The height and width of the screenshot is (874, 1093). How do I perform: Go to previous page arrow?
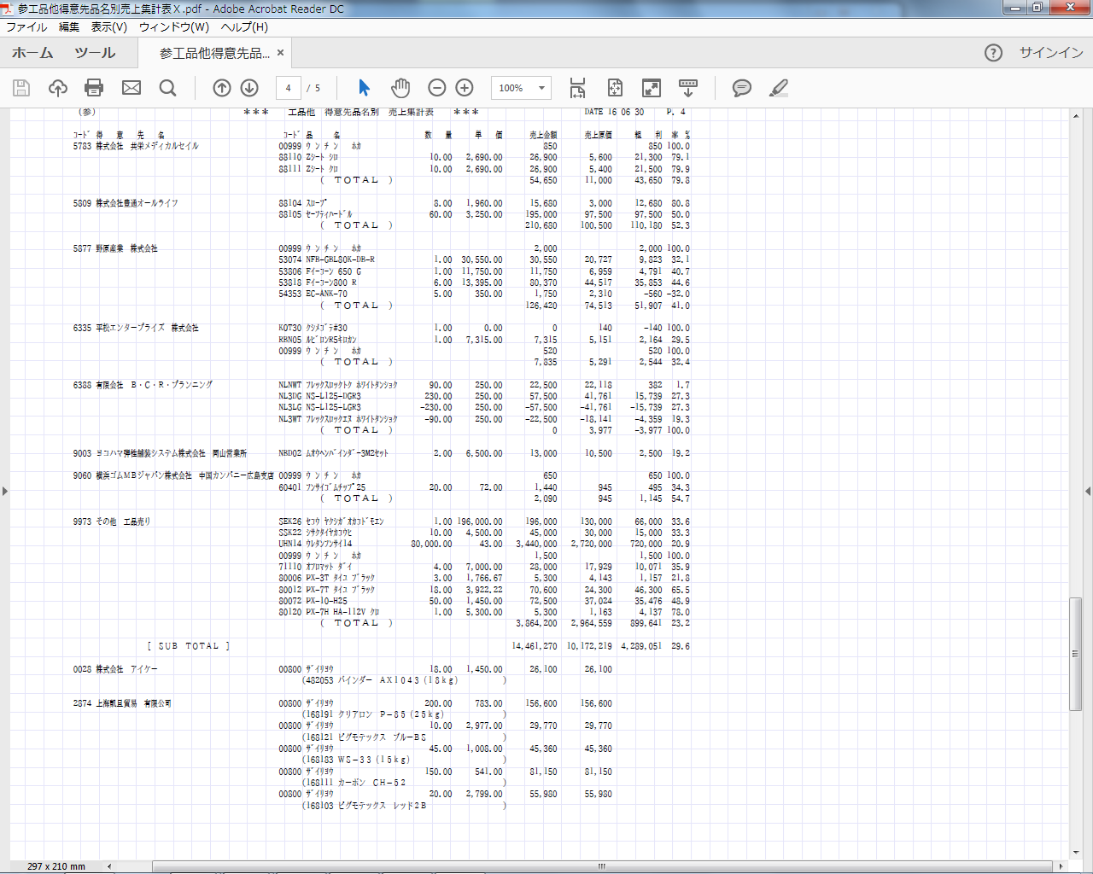tap(222, 88)
